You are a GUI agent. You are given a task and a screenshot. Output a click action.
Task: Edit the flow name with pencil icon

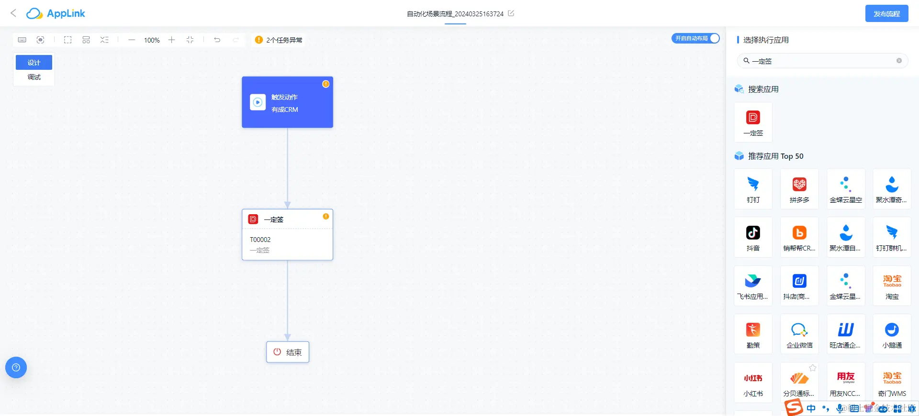pyautogui.click(x=511, y=13)
